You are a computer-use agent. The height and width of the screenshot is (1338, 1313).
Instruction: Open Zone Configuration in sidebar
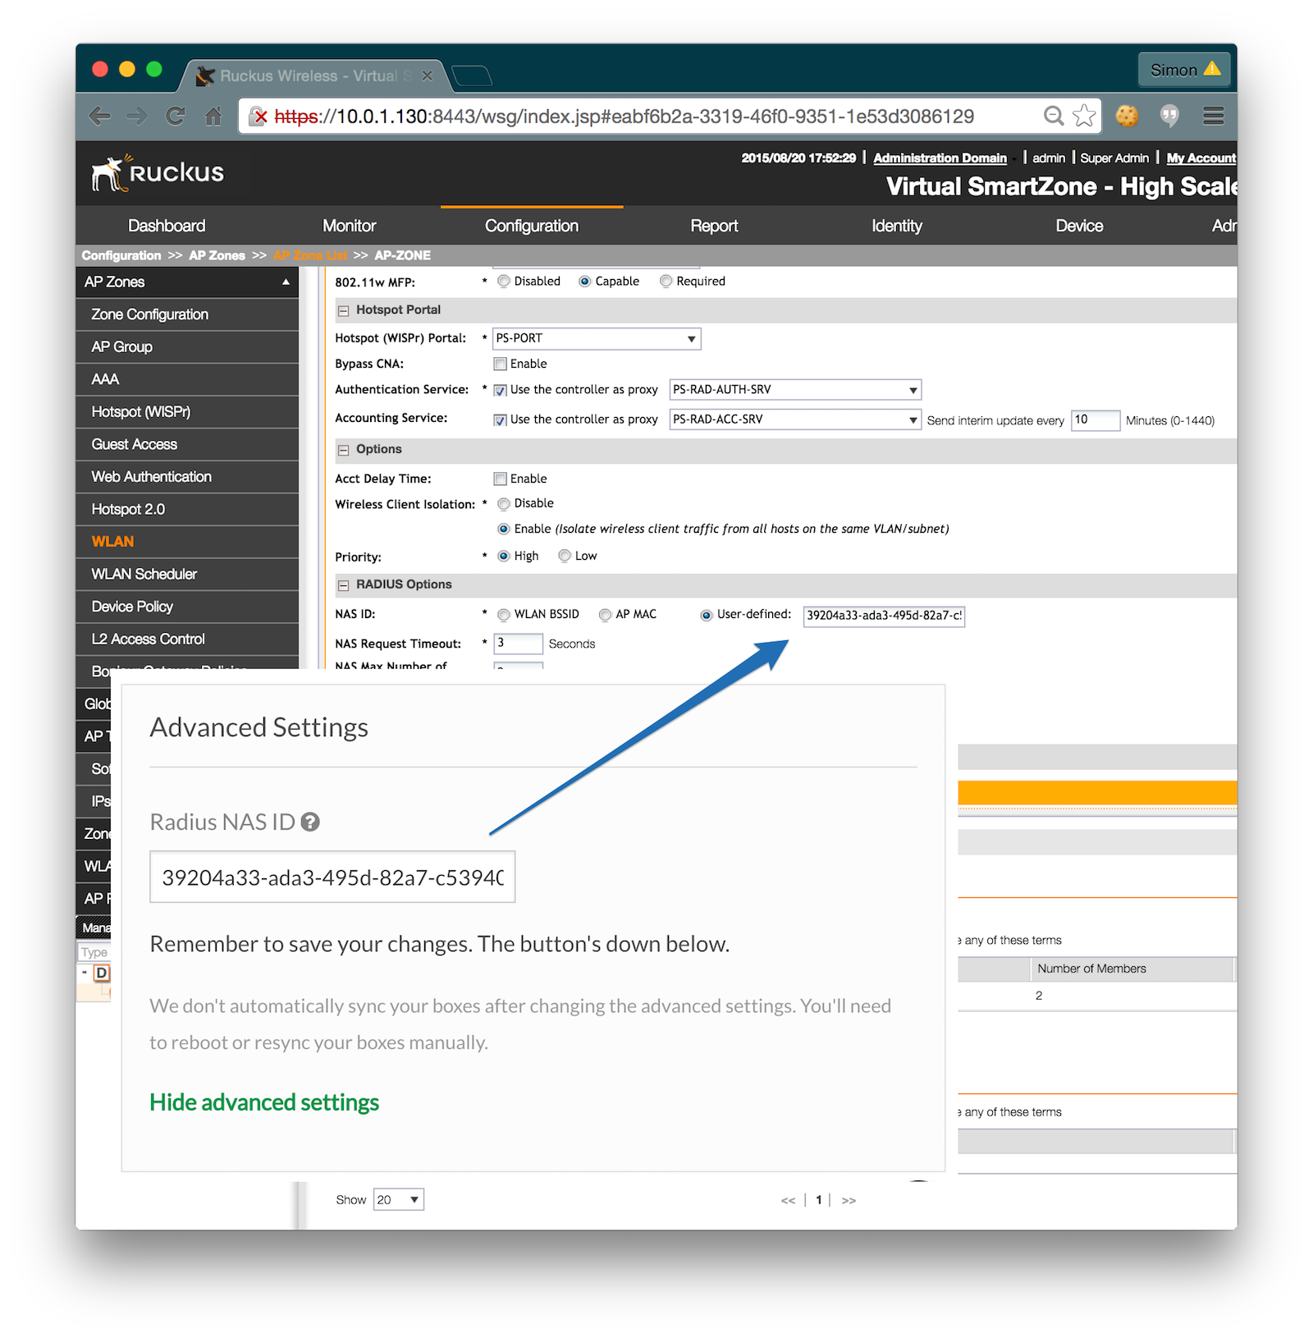click(x=187, y=314)
